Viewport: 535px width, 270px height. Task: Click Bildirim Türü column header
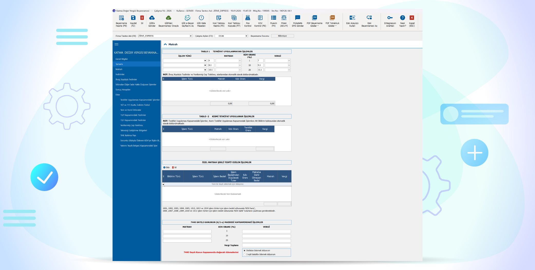pos(174,176)
